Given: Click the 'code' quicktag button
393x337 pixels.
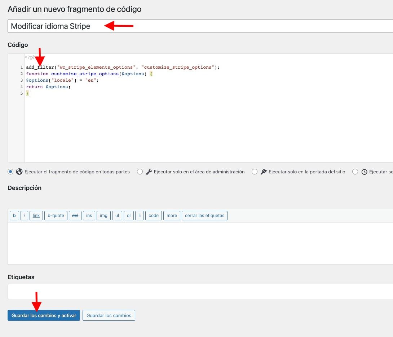Looking at the screenshot, I should pyautogui.click(x=154, y=216).
